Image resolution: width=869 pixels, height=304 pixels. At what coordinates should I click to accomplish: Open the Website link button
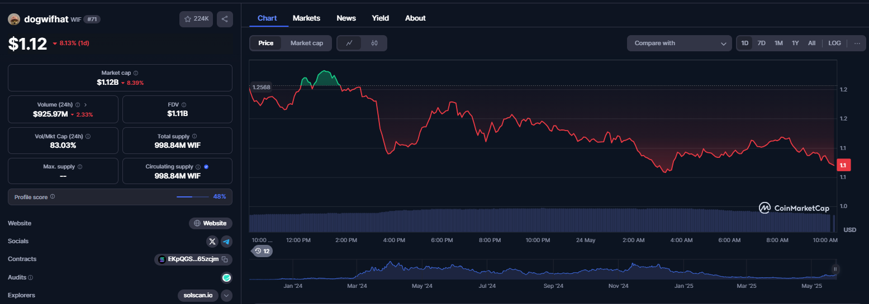pyautogui.click(x=211, y=223)
